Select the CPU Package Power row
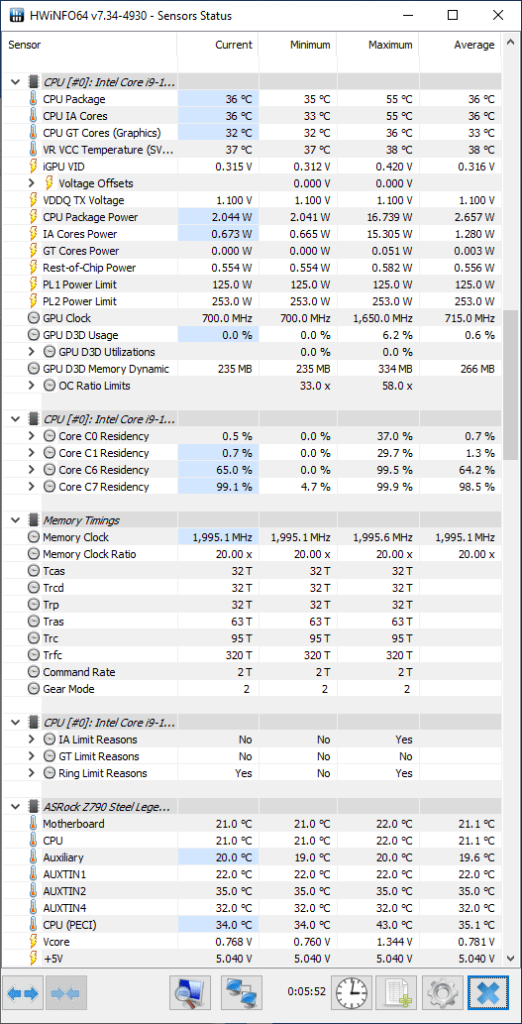The width and height of the screenshot is (522, 1024). coord(252,217)
